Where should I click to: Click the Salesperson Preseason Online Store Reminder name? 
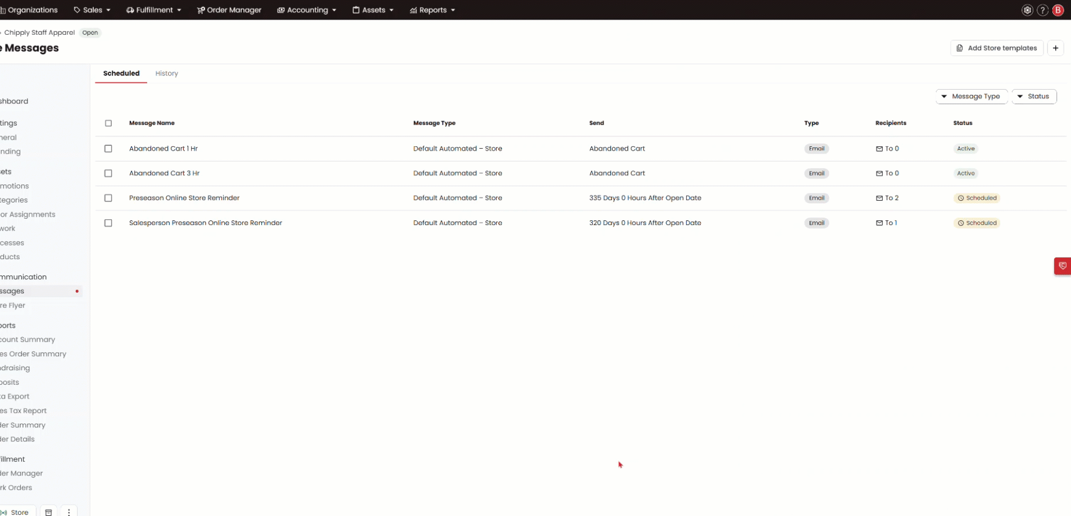206,223
